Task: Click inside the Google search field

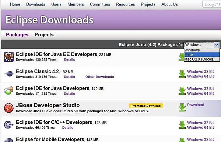Action: pos(212,4)
